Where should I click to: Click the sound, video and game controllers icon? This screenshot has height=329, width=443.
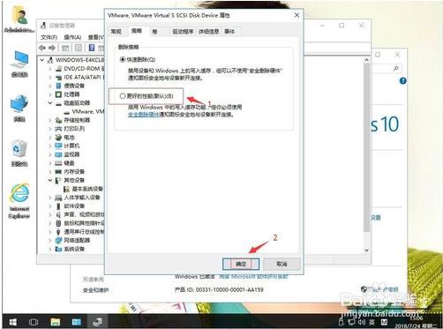(58, 214)
